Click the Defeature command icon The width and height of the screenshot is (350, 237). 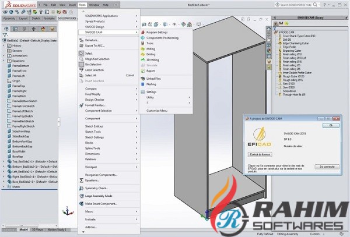pyautogui.click(x=81, y=40)
